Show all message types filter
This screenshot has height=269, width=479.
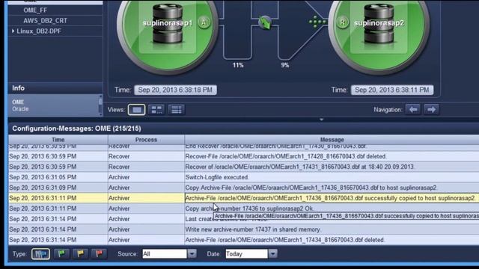pyautogui.click(x=40, y=254)
